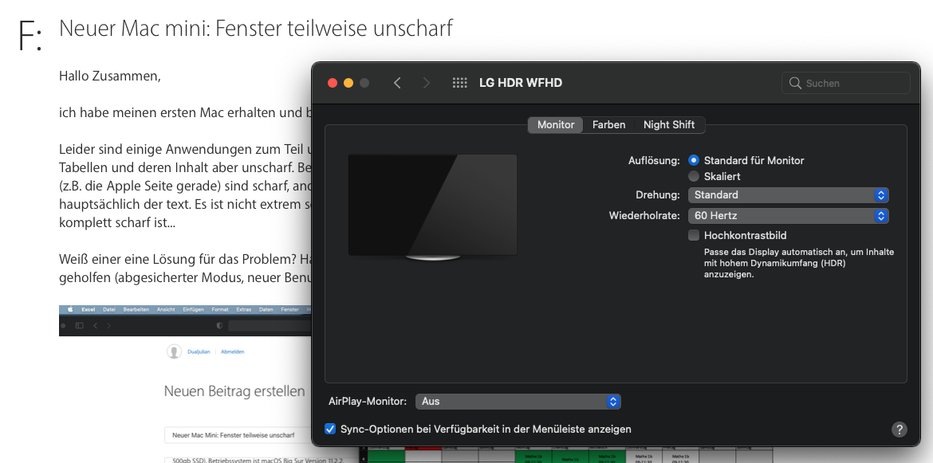Open the Ansicht menu

166,310
